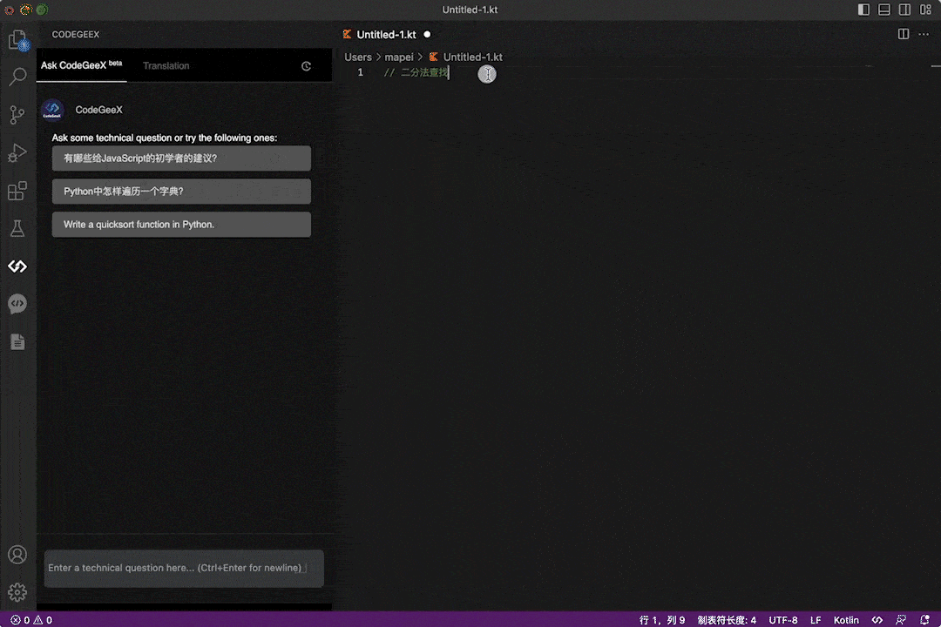Screen dimensions: 941x627
Task: Click the CodeGeeX assistant name label
Action: [99, 110]
